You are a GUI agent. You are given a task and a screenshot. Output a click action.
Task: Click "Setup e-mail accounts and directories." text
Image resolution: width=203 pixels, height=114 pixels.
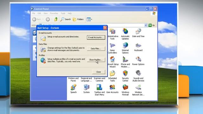click(x=63, y=37)
